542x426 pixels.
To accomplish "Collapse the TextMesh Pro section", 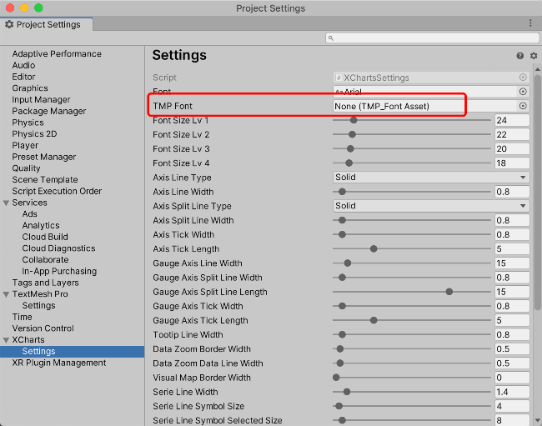I will (7, 294).
